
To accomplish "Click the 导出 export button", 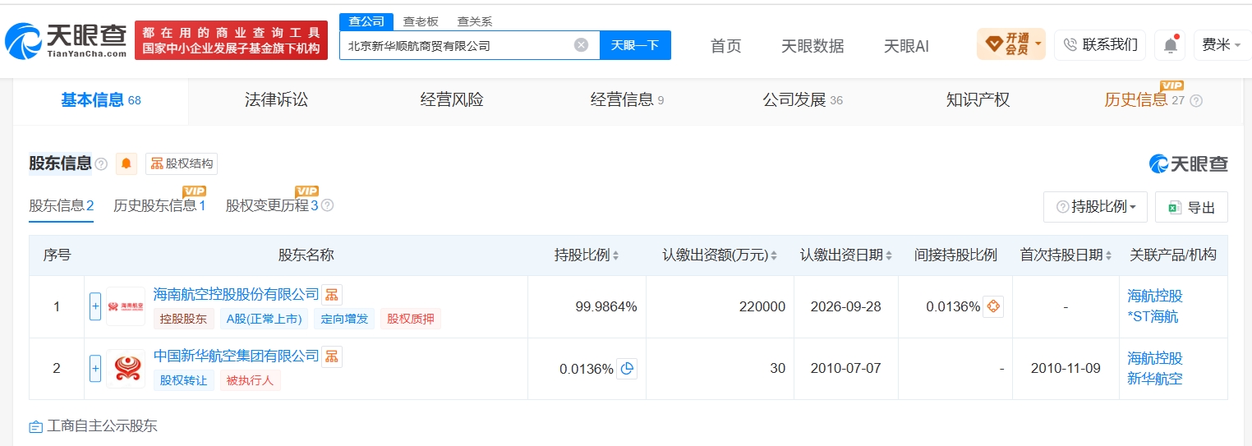I will click(1191, 207).
